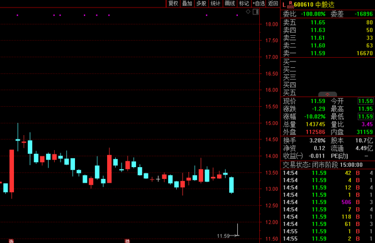Viewport: 375px width, 243px height.
Task: Open the 统计 statistics tab
Action: coord(215,4)
